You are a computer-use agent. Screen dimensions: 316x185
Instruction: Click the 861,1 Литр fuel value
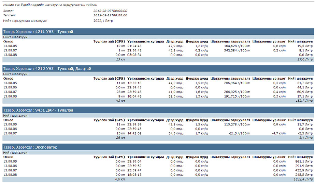[x=304, y=161]
